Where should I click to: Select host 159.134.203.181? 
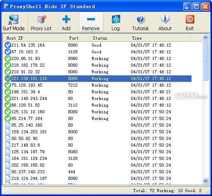pyautogui.click(x=29, y=132)
